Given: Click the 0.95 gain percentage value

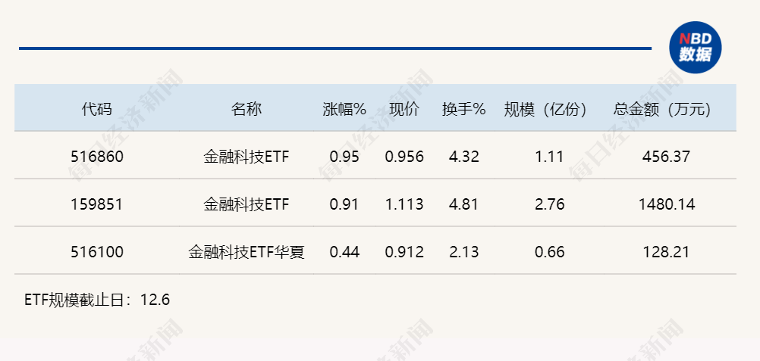Looking at the screenshot, I should [x=344, y=157].
